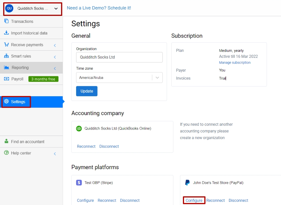Click the Transactions documents icon
This screenshot has width=281, height=205.
tap(6, 21)
